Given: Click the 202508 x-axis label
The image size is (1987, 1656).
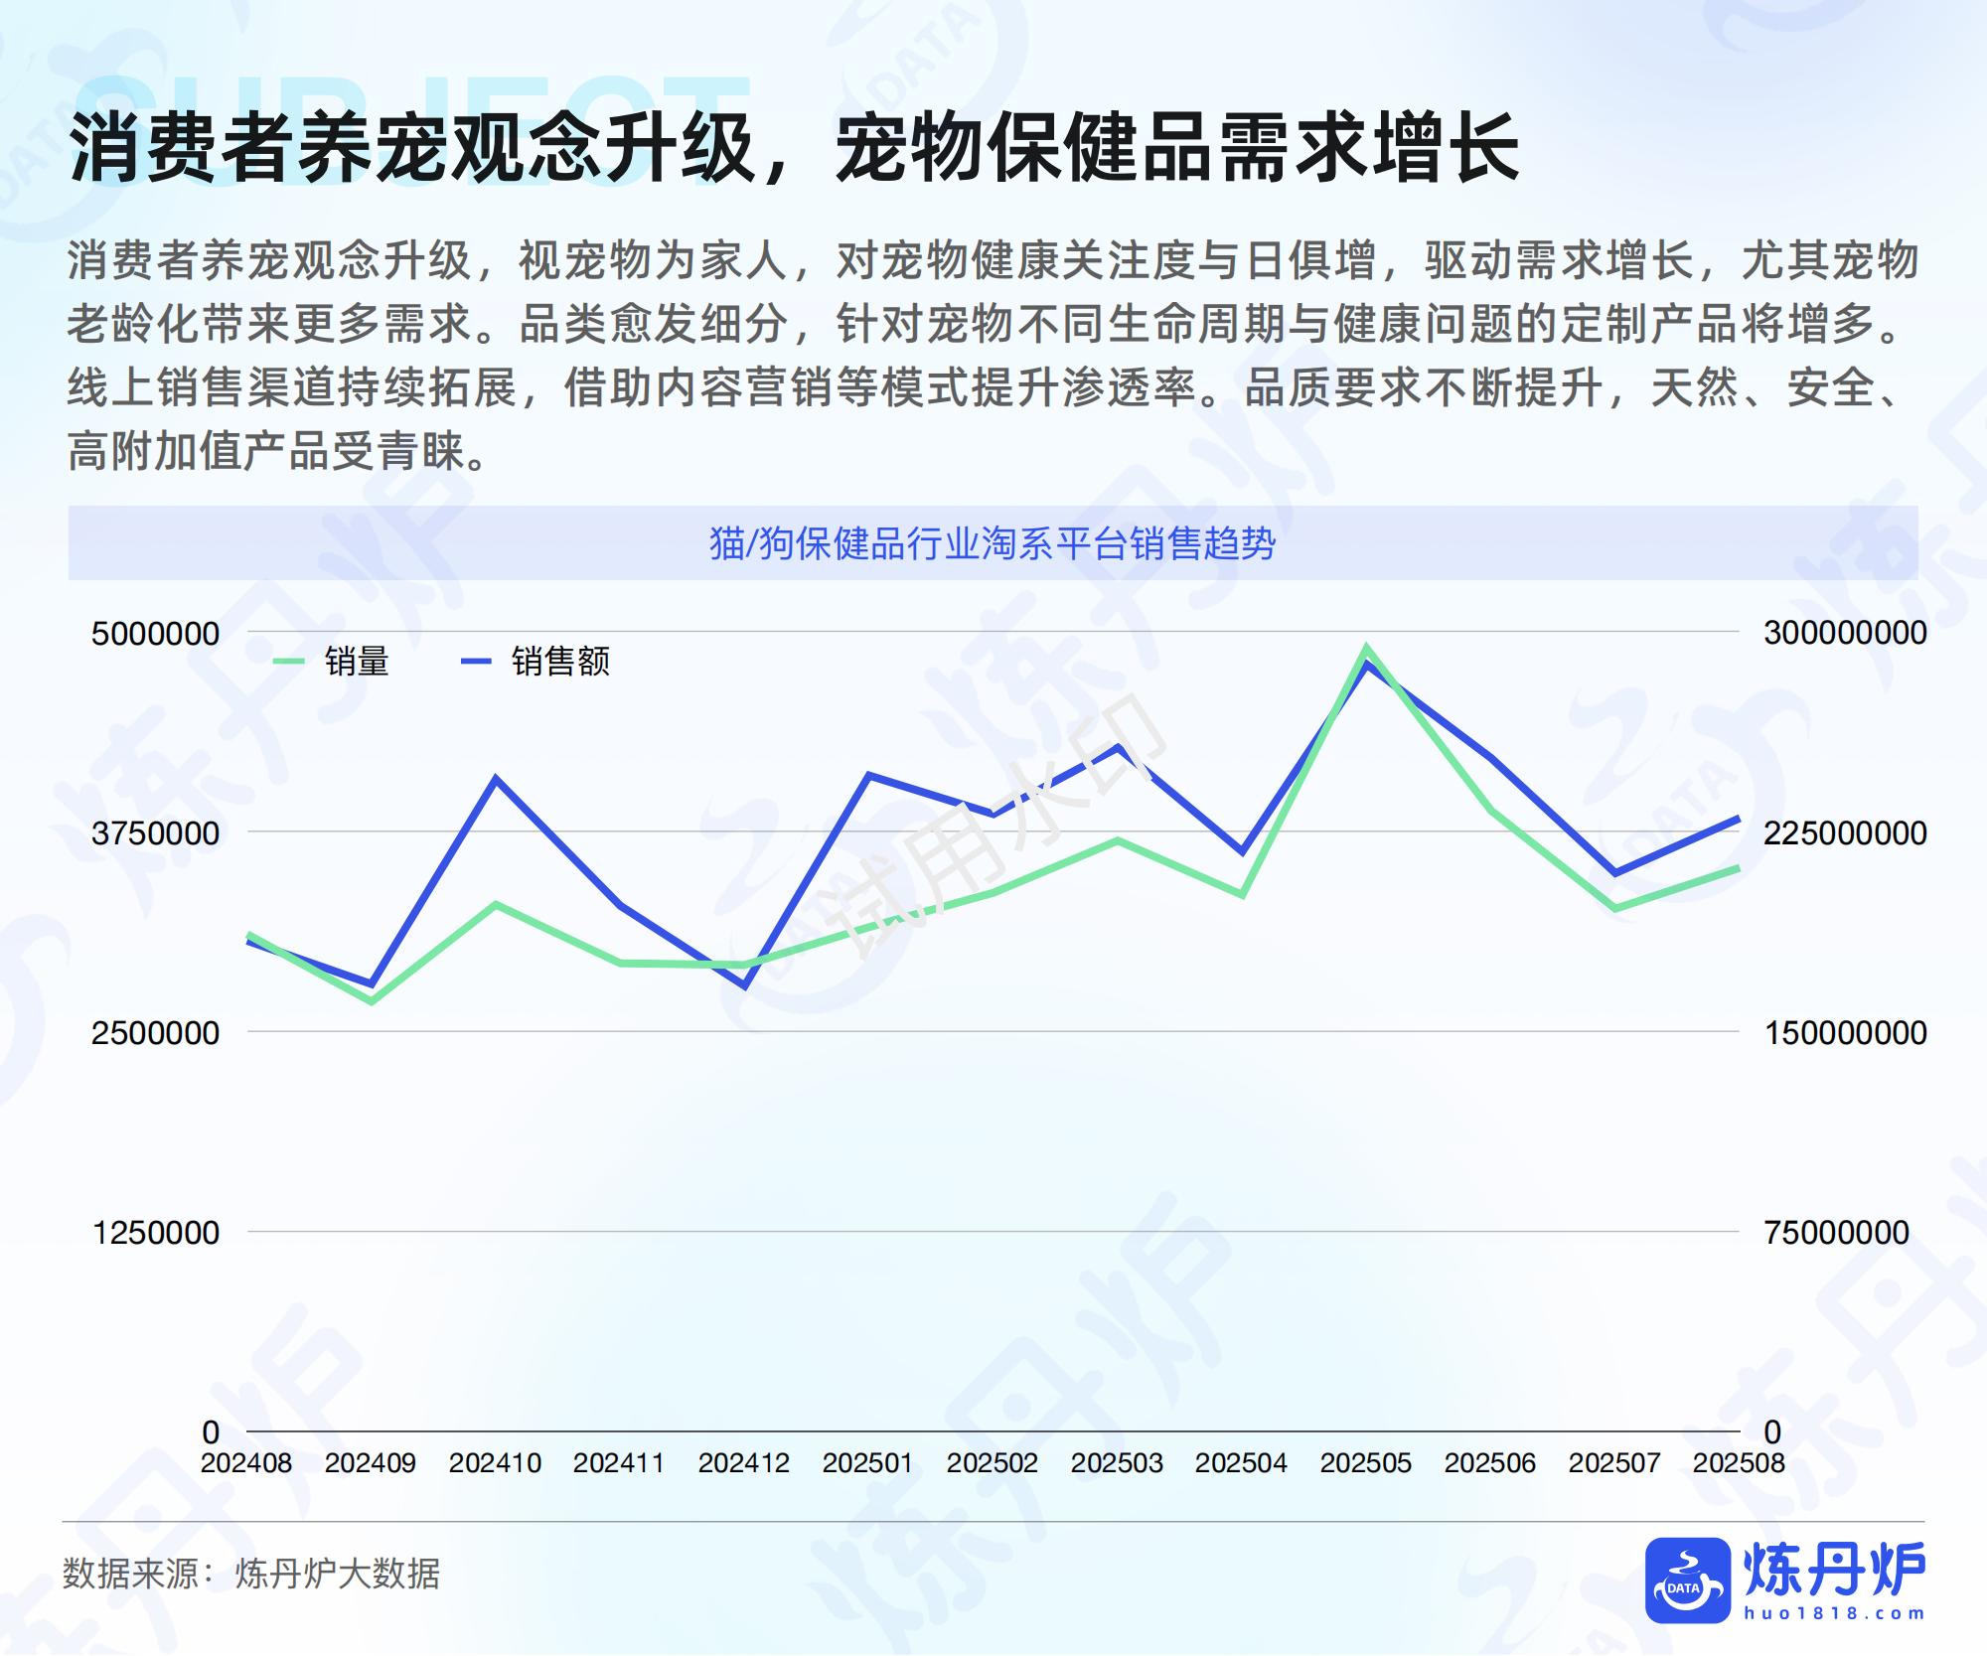Looking at the screenshot, I should click(x=1738, y=1463).
